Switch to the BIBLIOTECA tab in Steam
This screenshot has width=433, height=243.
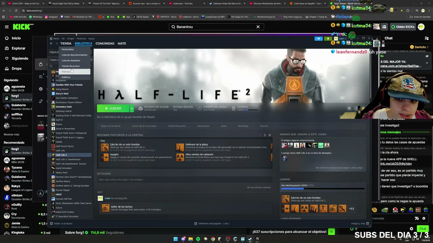(84, 44)
